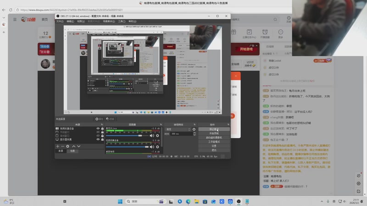367x206 pixels.
Task: Click the OBS preview canvas
Action: tap(143, 70)
